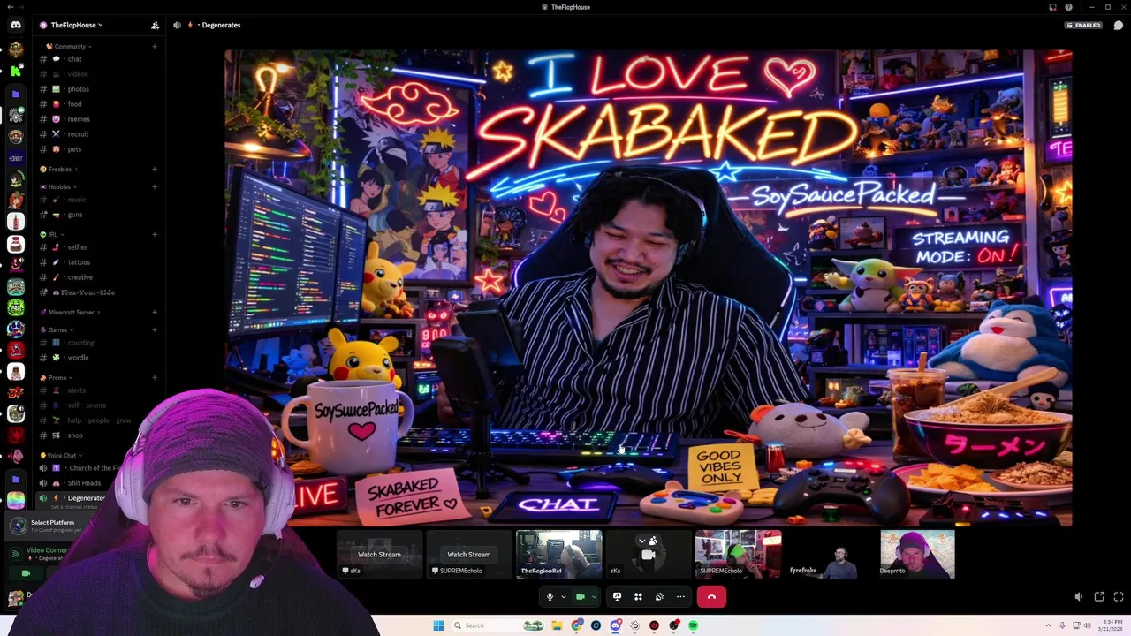Open File Explorer from taskbar

coord(557,625)
